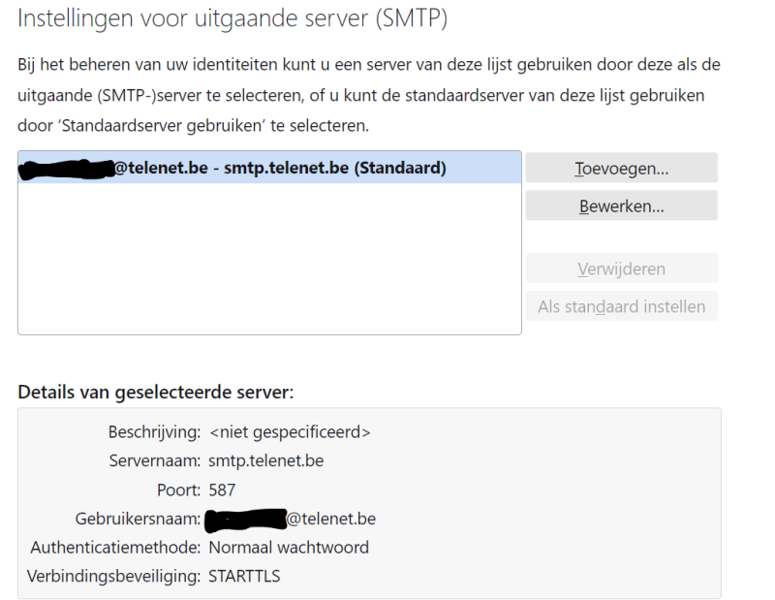
Task: Click the '<niet gespecificeerd>' description value
Action: pyautogui.click(x=290, y=431)
